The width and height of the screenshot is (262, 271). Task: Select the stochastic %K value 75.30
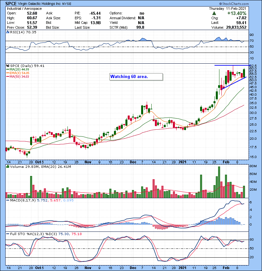[x=64, y=234]
